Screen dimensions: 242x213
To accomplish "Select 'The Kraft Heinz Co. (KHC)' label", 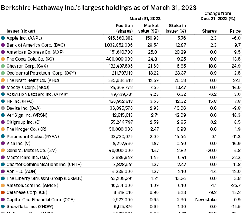I will click(33, 80).
